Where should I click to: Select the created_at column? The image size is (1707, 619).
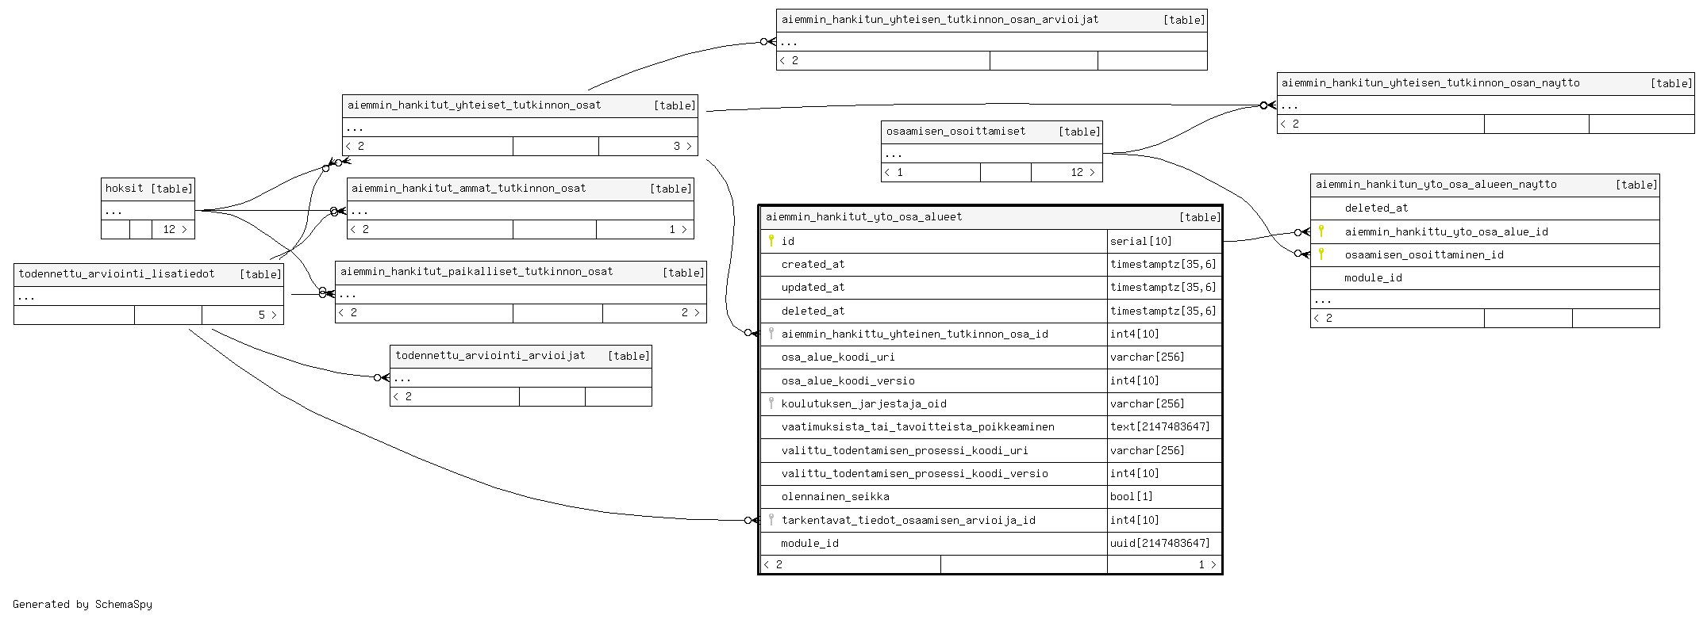pos(813,264)
